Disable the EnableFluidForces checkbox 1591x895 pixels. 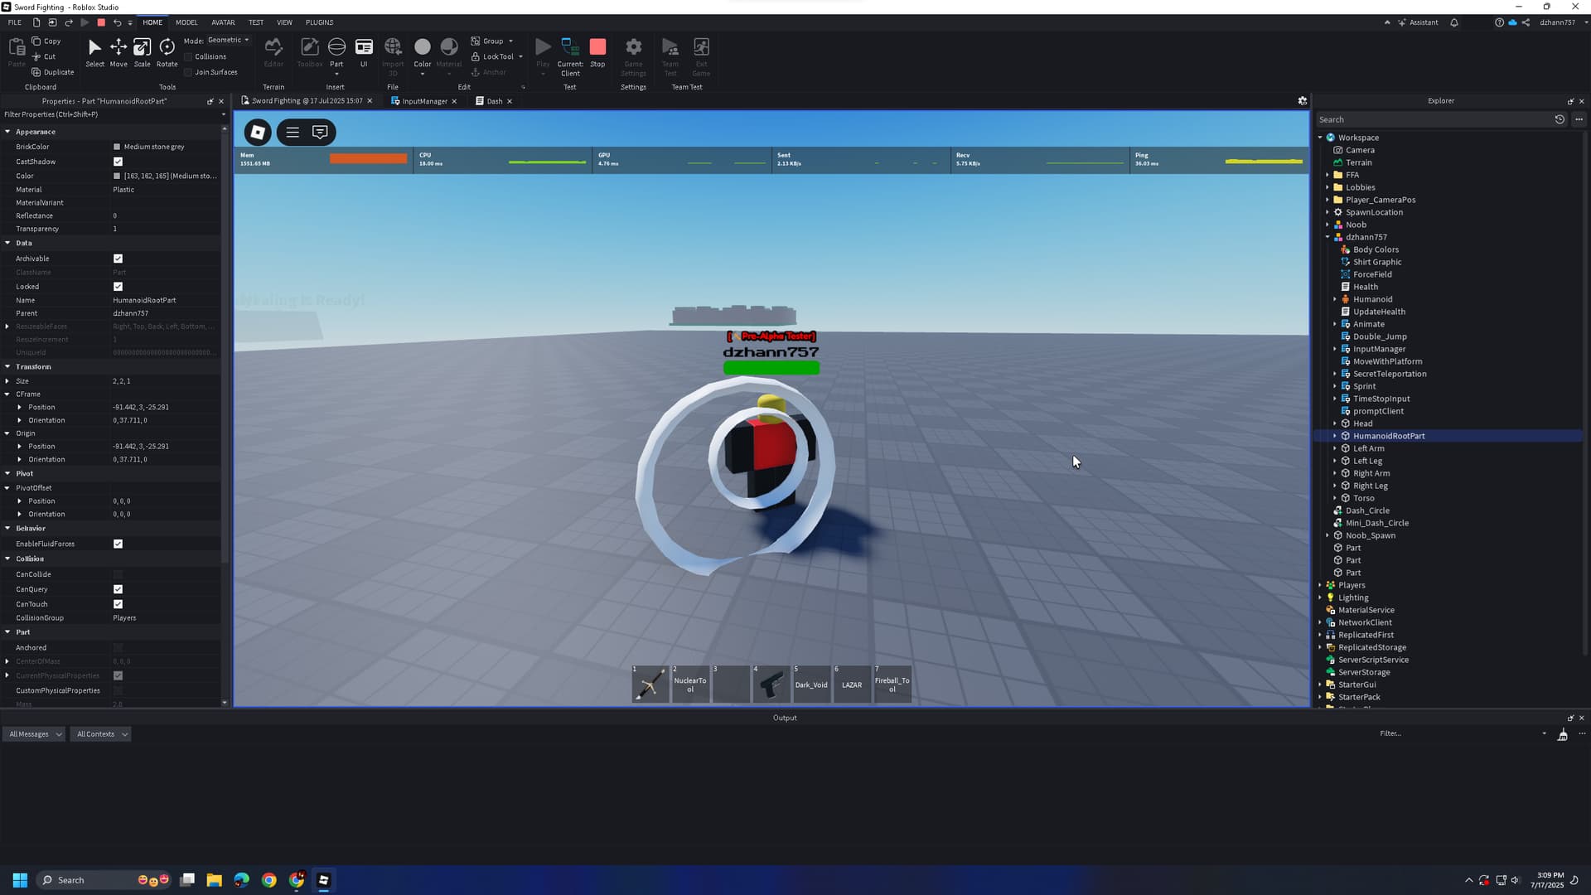coord(118,544)
